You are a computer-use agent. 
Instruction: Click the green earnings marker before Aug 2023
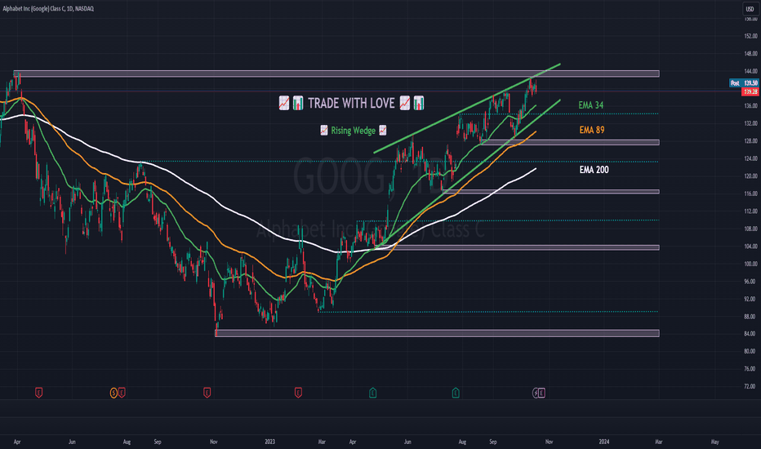click(x=456, y=393)
